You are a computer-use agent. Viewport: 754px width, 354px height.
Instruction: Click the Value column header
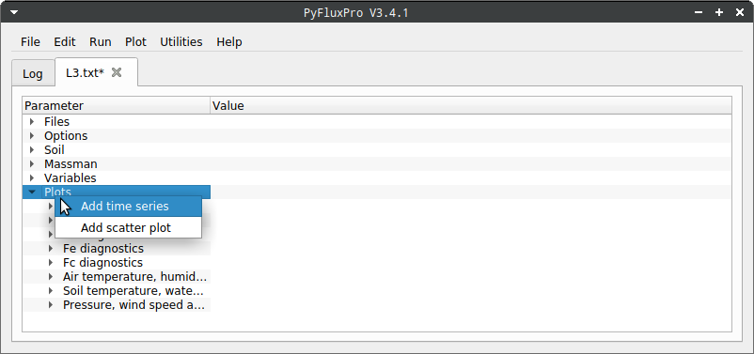tap(471, 106)
